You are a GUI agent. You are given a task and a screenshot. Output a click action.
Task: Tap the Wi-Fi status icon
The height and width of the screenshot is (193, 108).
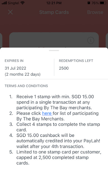click(23, 3)
